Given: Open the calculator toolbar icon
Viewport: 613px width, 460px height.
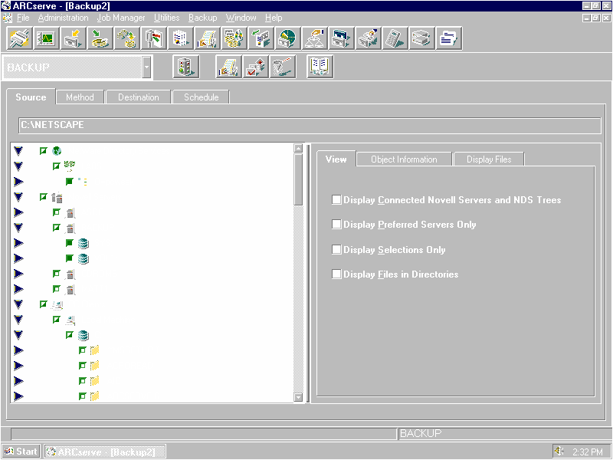Looking at the screenshot, I should 395,38.
